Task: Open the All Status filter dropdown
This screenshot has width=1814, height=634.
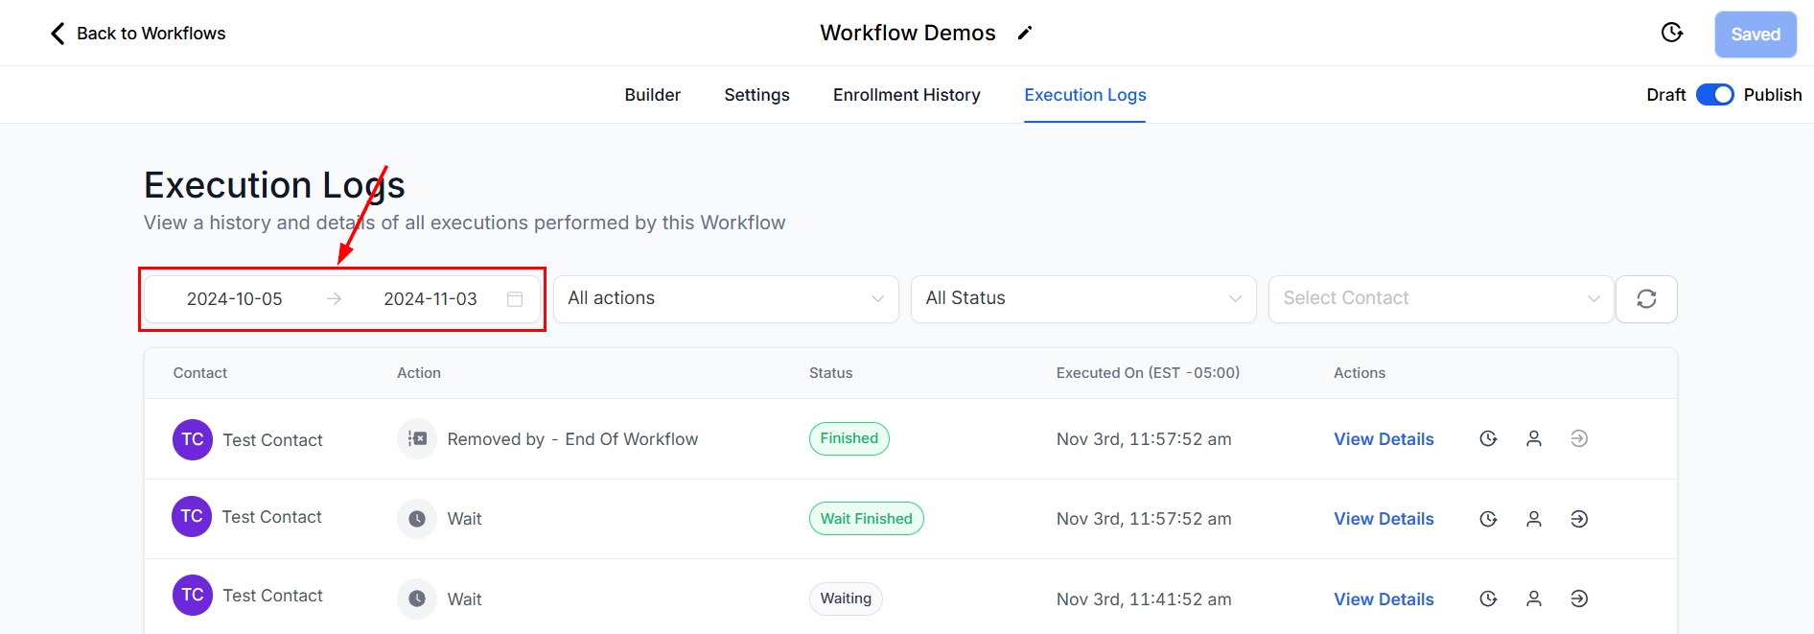Action: 1082,299
